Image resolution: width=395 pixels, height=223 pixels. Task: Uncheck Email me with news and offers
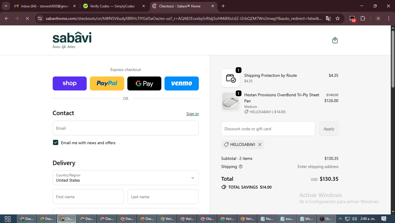tap(56, 142)
